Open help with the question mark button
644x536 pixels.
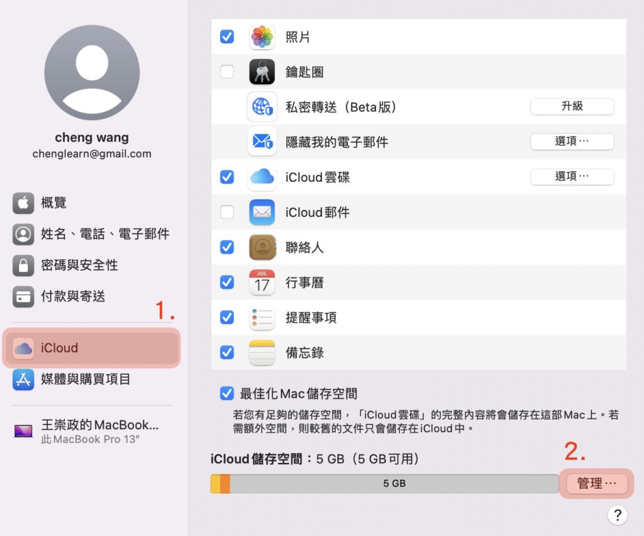pos(617,515)
